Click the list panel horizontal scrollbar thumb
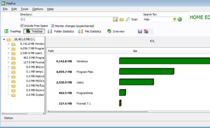Screen dimensions: 210x128 coord(98,111)
